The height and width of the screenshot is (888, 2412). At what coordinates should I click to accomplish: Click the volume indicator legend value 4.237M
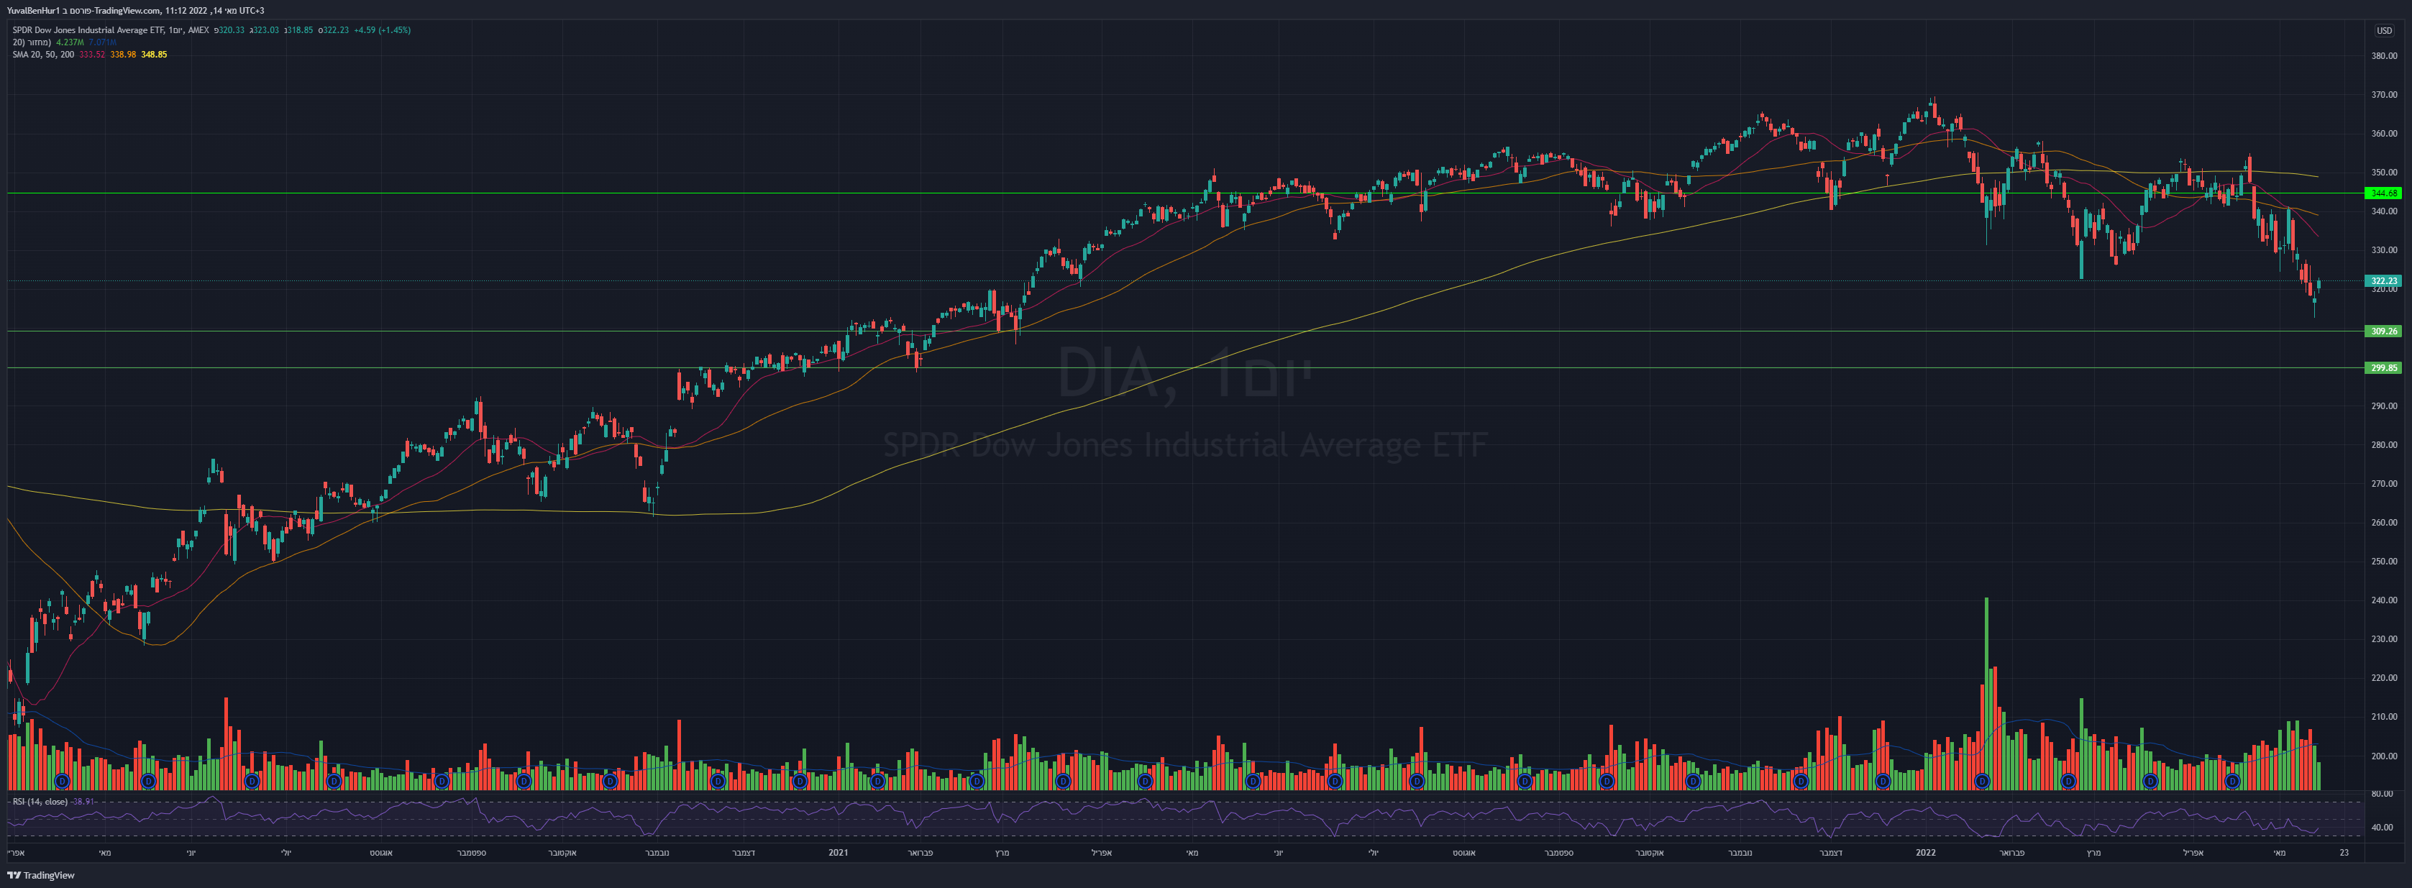(x=70, y=42)
